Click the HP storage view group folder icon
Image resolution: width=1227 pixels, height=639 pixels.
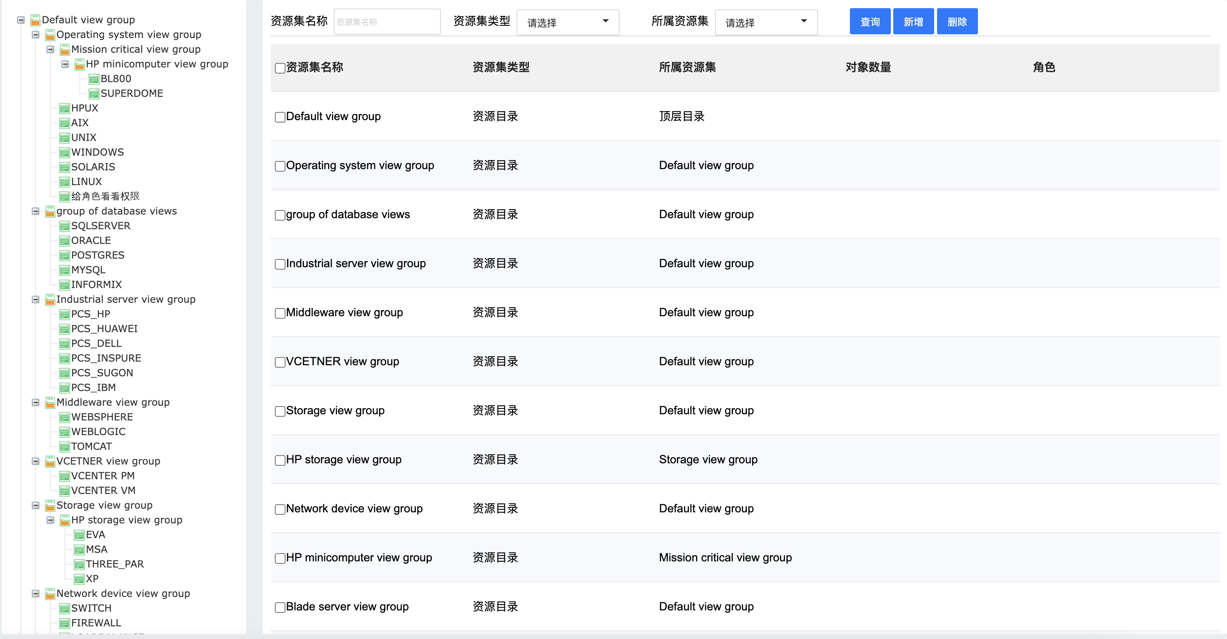tap(65, 521)
